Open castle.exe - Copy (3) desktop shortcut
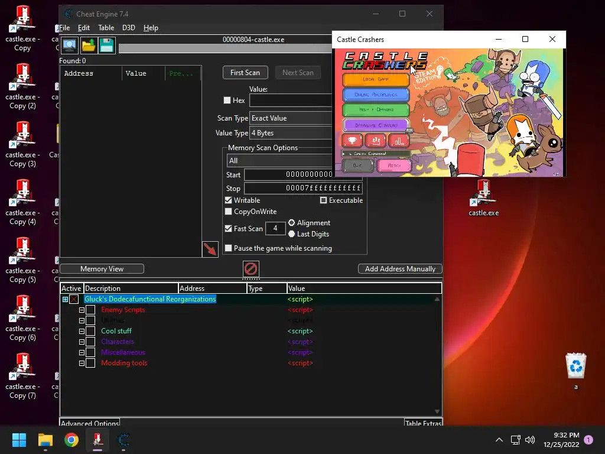This screenshot has width=605, height=454. tap(22, 145)
